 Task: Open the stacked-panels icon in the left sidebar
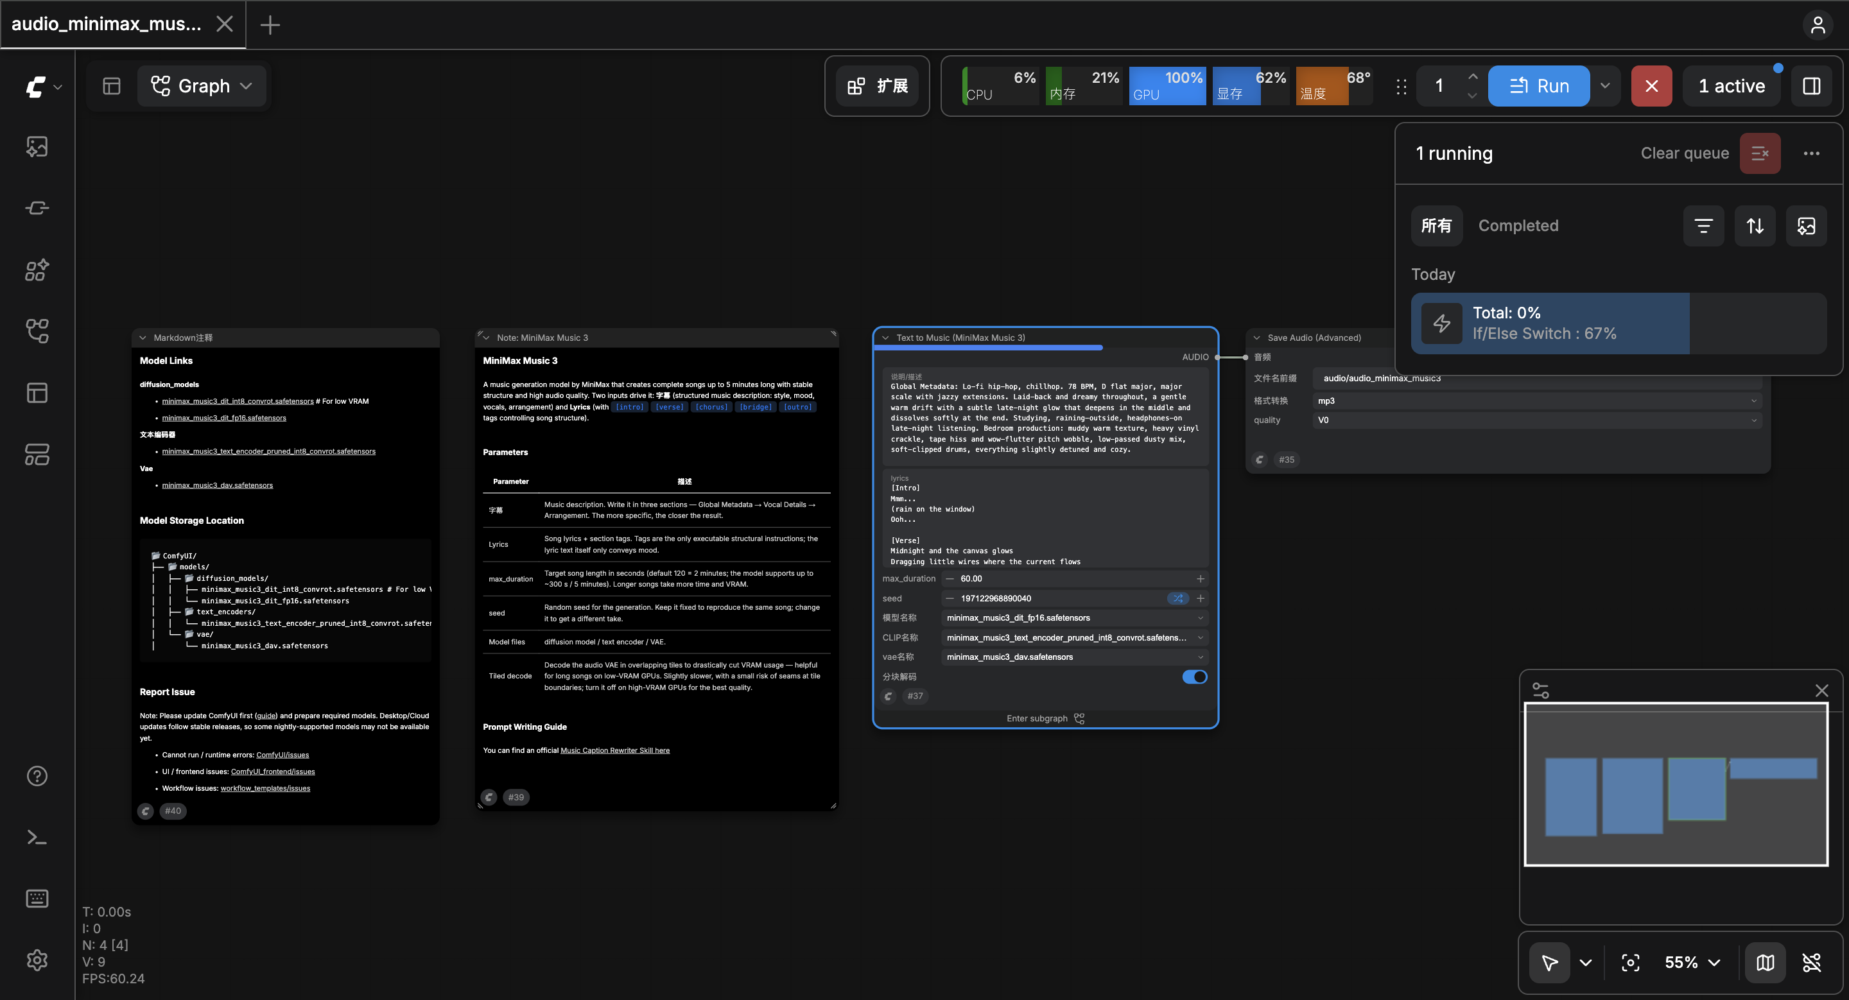[x=37, y=454]
